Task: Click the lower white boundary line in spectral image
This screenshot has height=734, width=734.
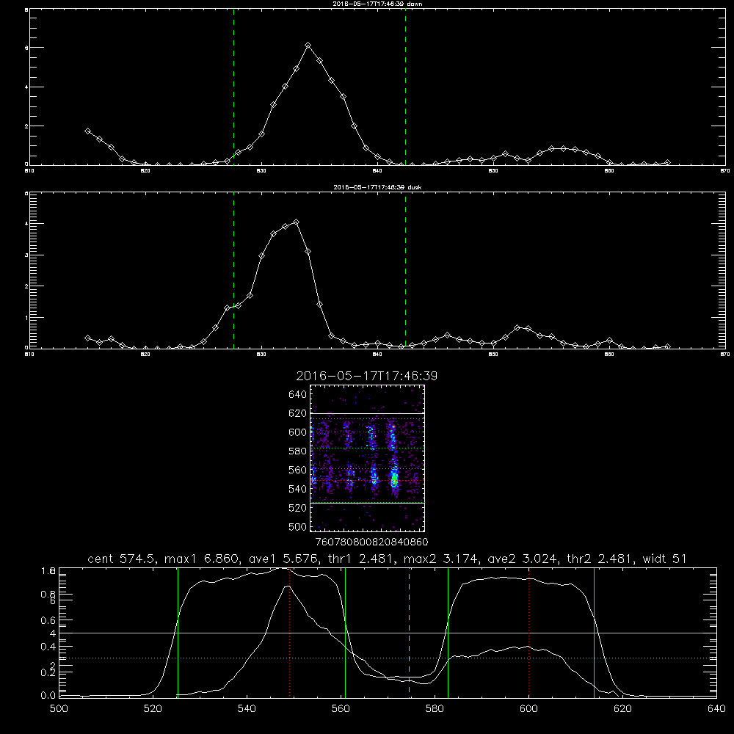Action: [x=368, y=503]
